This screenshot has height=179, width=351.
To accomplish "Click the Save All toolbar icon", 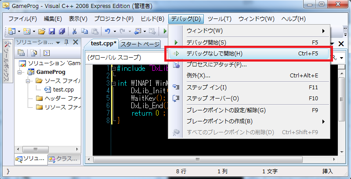I will coord(62,31).
